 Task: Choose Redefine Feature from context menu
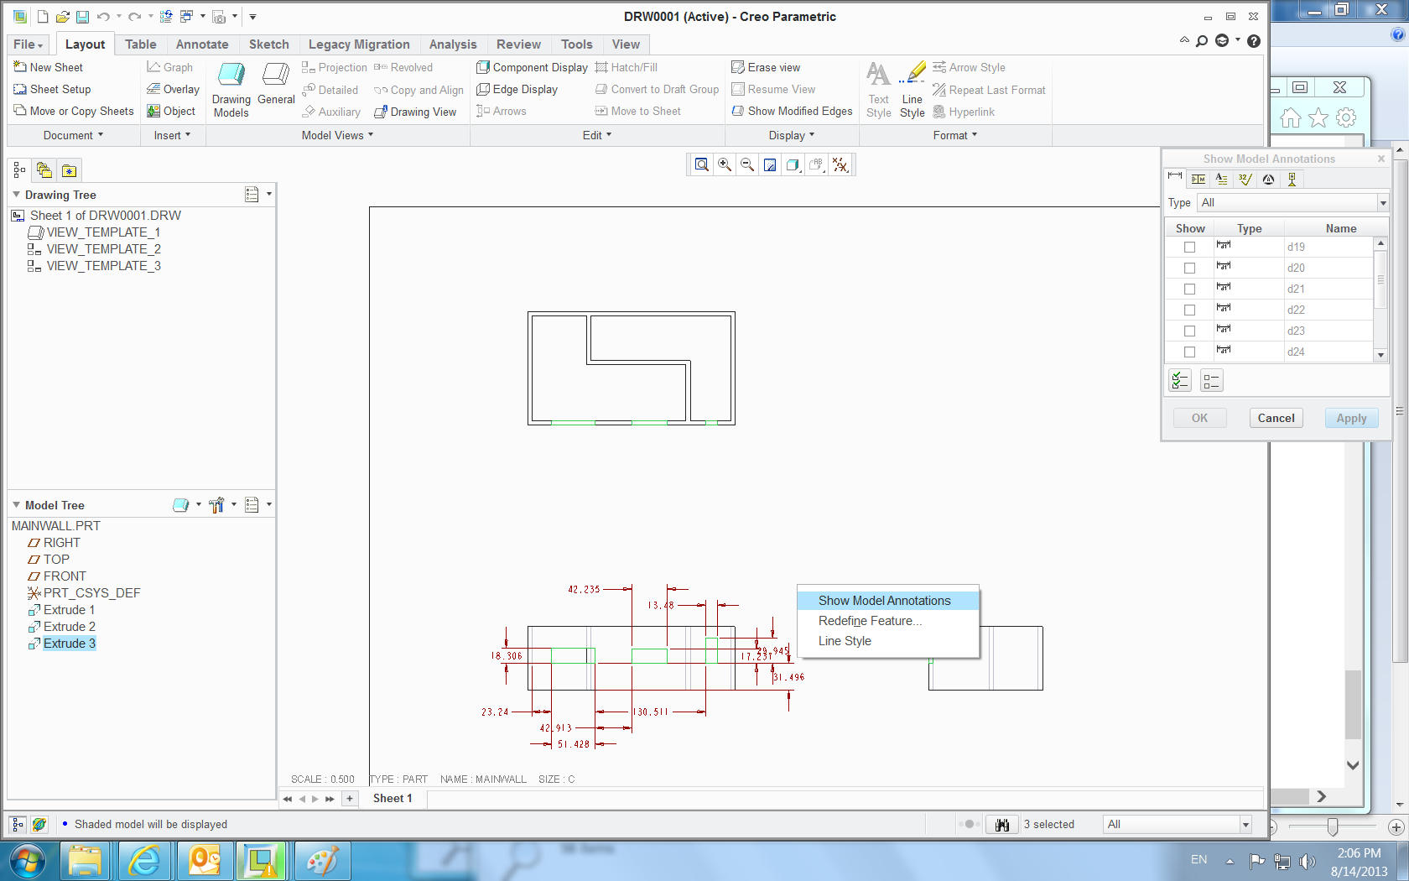[x=888, y=621]
